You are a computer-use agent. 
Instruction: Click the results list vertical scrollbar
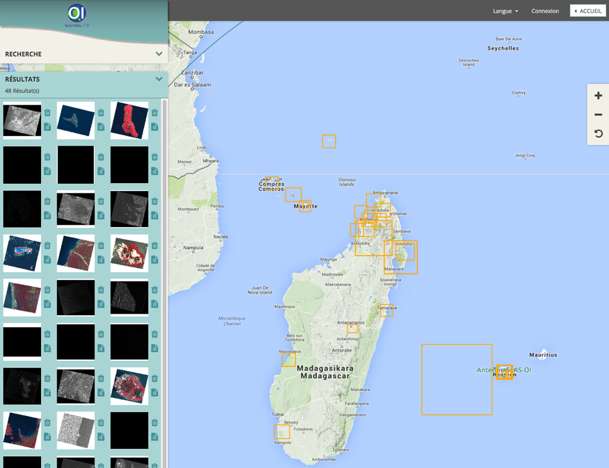tap(164, 284)
